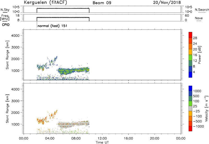Screen dimensions: 209x144
Task: Click the '12:00' time tick label
Action: click(x=102, y=139)
